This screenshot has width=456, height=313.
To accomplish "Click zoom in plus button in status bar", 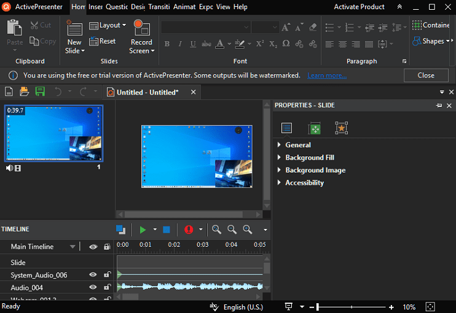I will (391, 307).
